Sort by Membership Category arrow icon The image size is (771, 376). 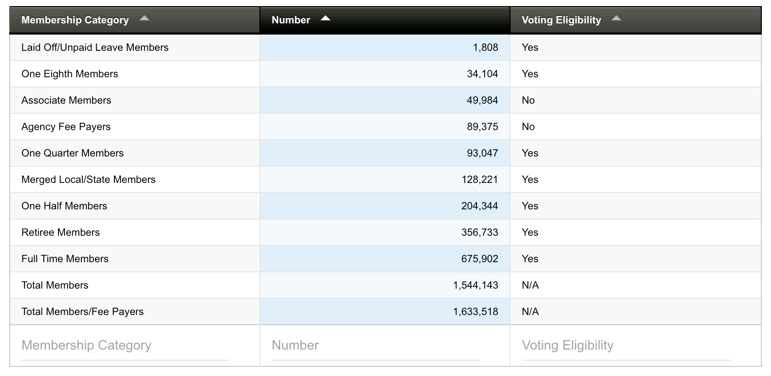click(144, 19)
